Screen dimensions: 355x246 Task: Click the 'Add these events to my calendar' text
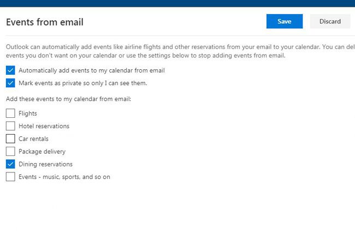tap(68, 99)
